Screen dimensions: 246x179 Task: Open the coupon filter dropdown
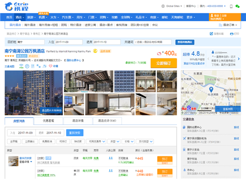[x=96, y=141]
